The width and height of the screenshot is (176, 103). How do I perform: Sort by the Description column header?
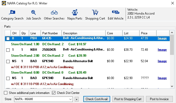coord(84,33)
